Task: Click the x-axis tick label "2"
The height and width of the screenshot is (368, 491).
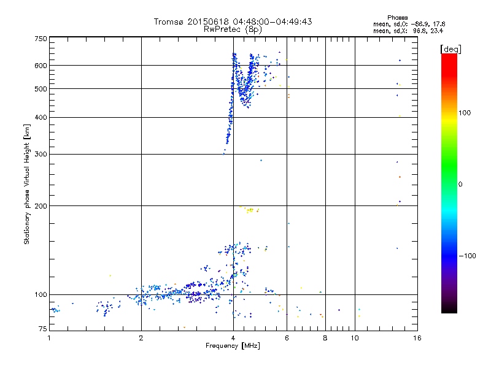Action: tap(141, 338)
